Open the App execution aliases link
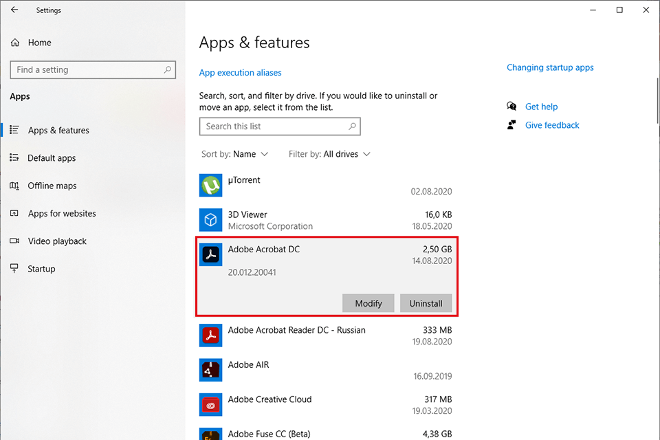Image resolution: width=660 pixels, height=440 pixels. (x=240, y=73)
